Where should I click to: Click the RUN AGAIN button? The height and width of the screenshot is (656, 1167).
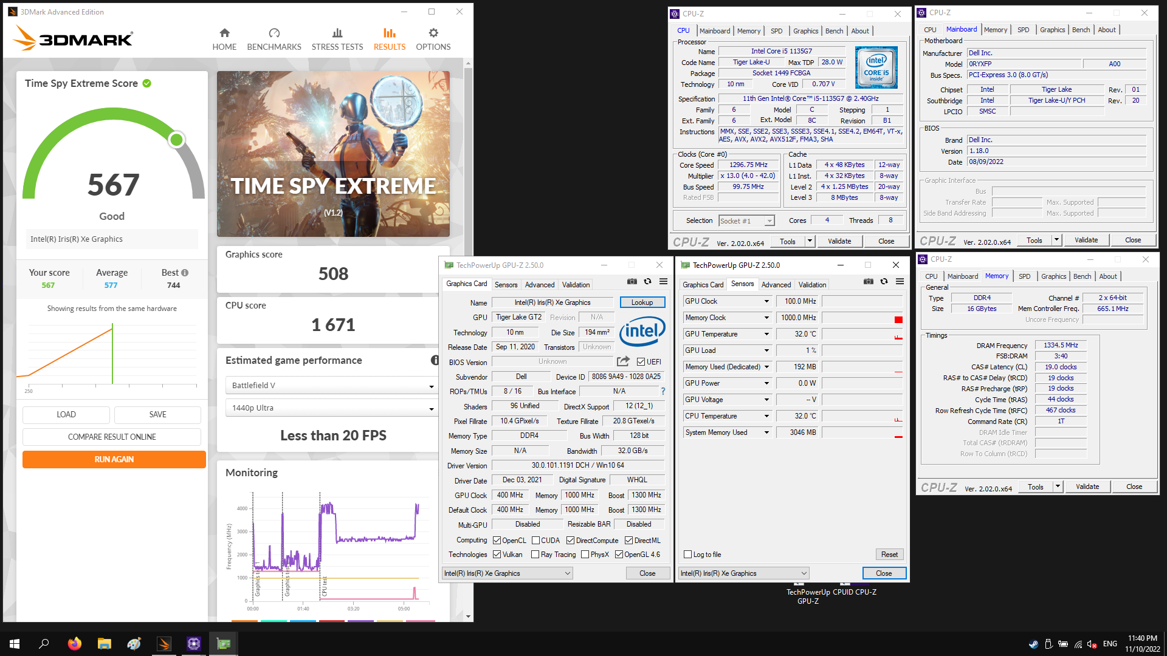(x=114, y=460)
